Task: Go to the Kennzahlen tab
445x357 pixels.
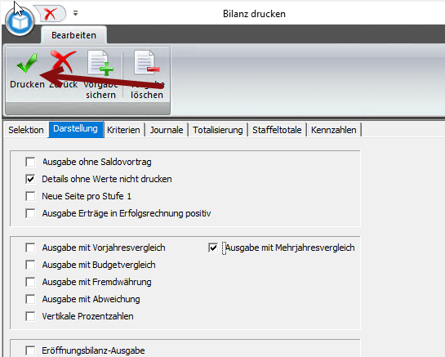Action: (333, 130)
